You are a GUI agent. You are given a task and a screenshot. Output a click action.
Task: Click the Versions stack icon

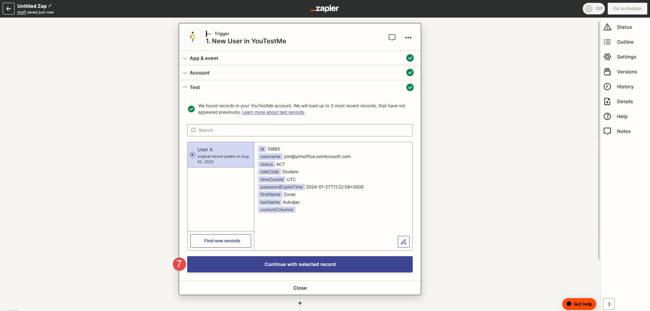(x=607, y=72)
